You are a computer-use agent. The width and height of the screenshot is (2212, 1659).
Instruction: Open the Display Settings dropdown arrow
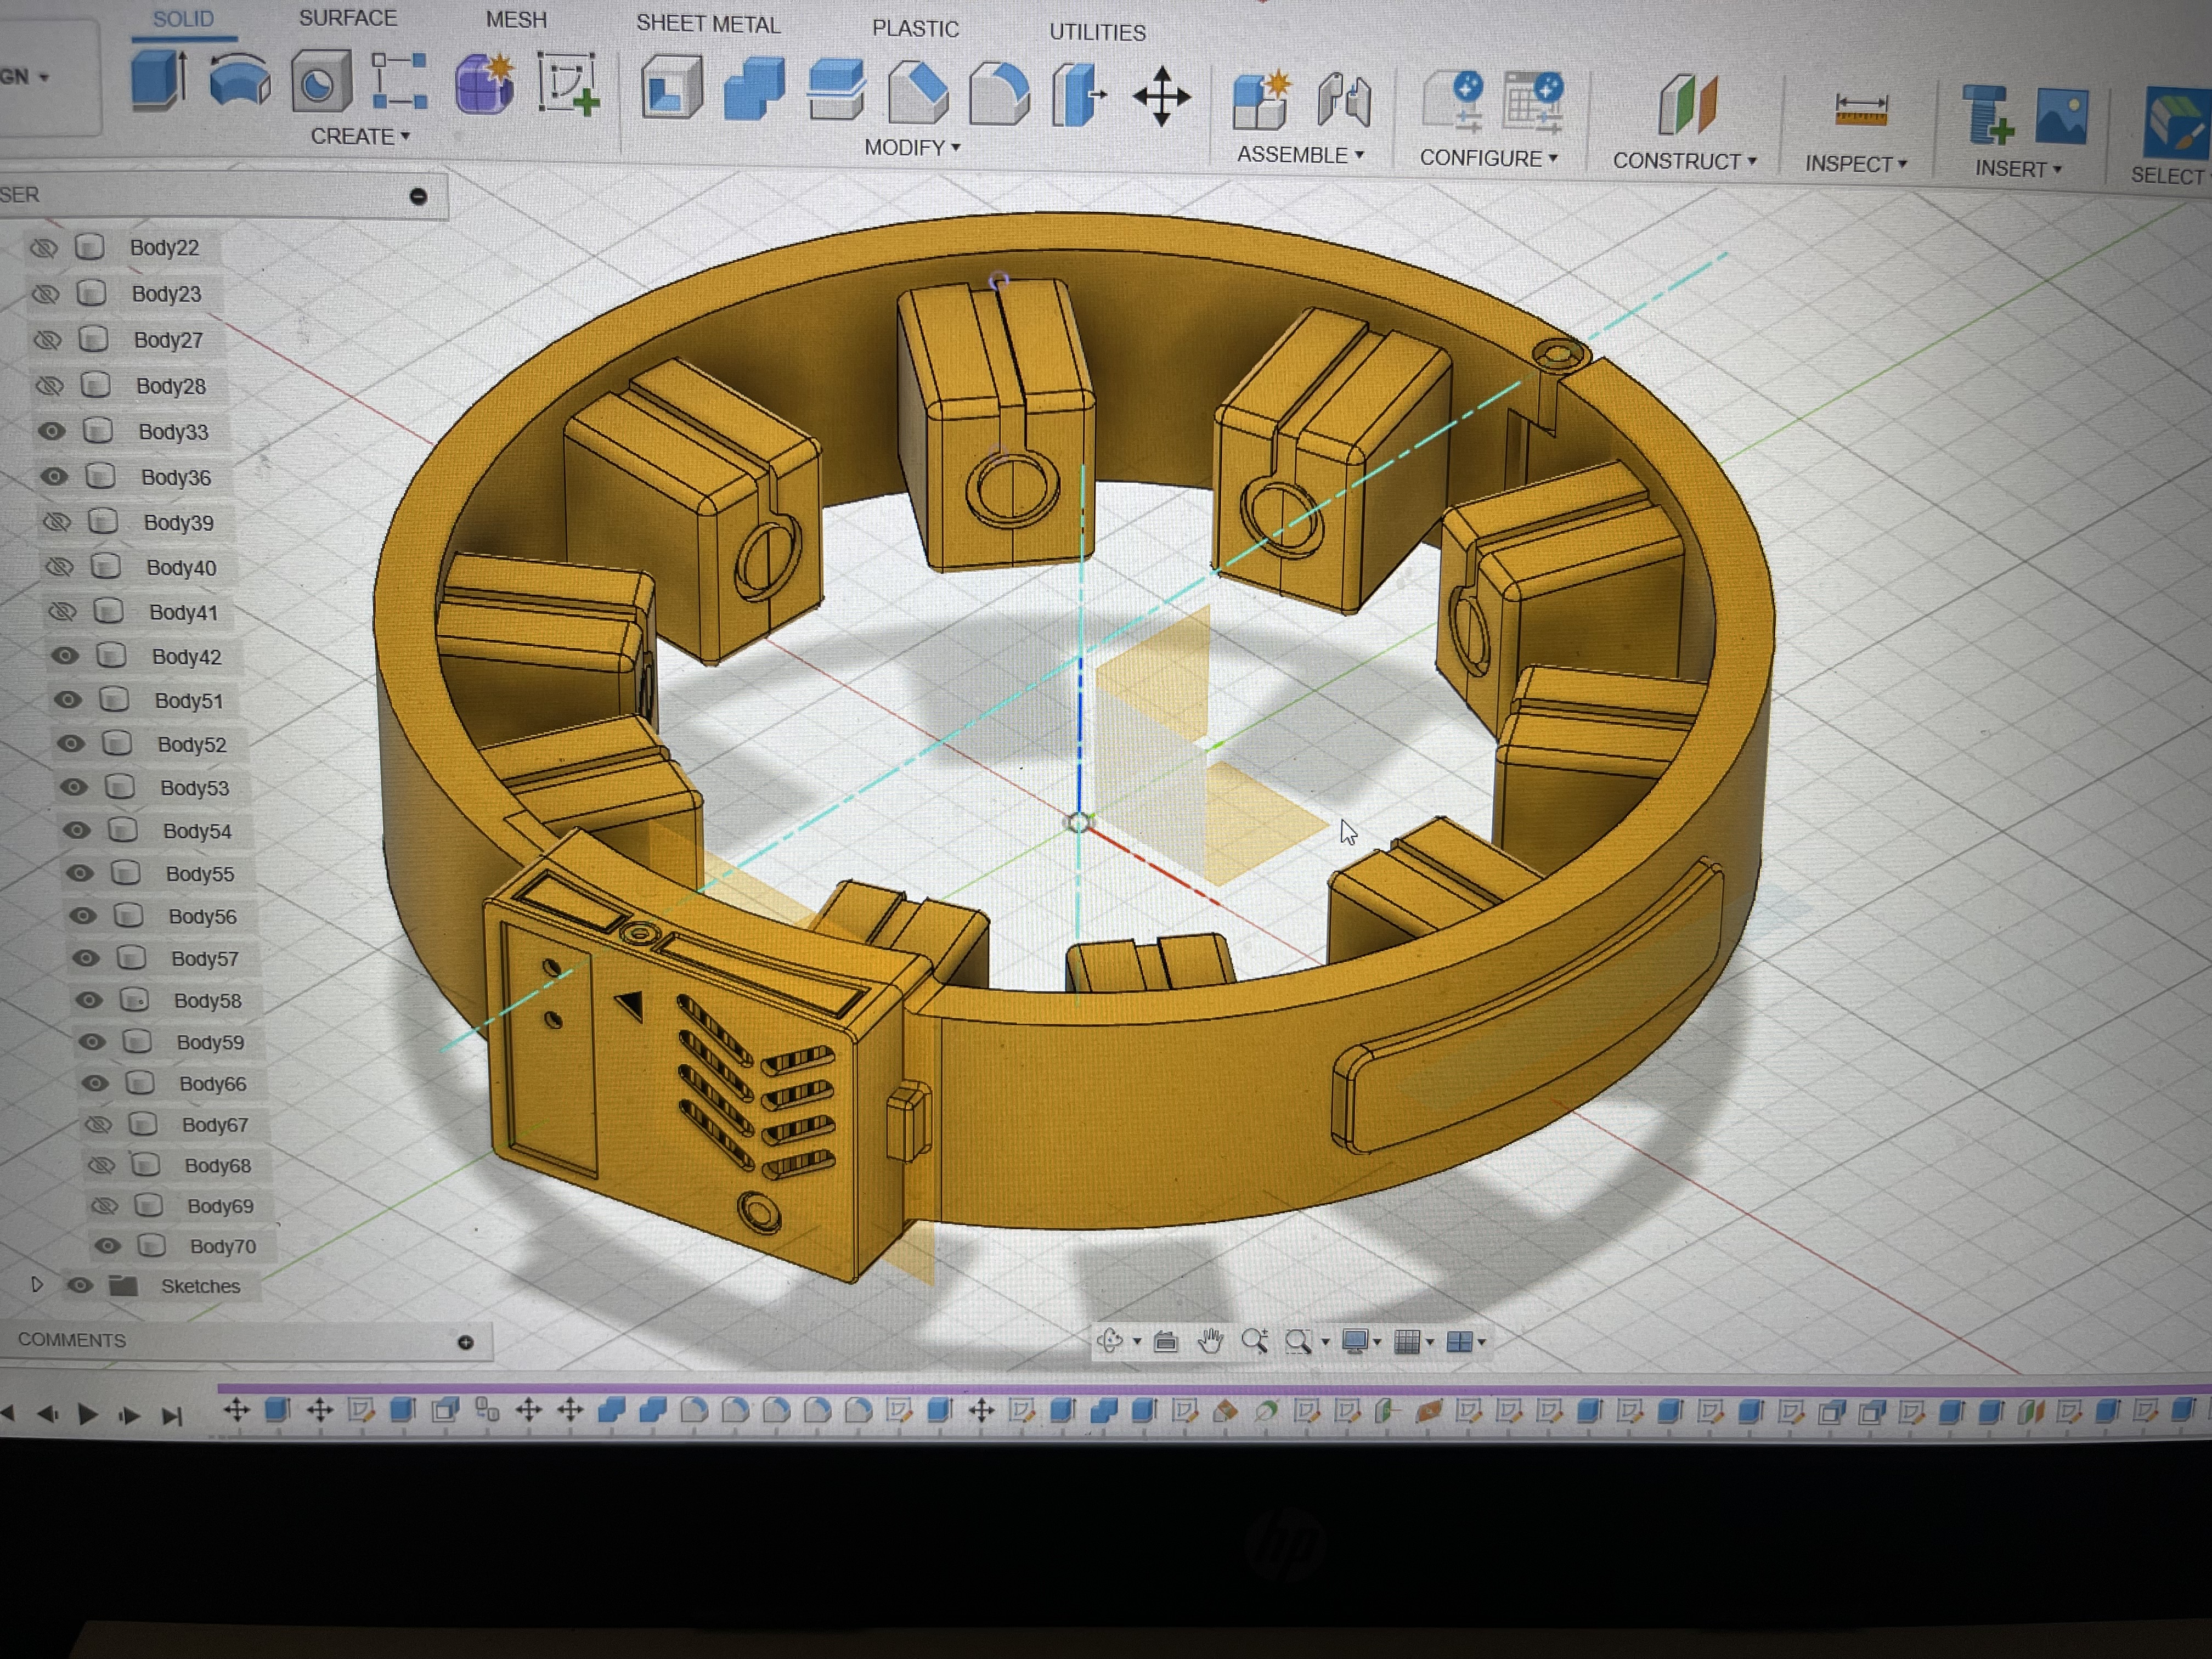[1377, 1342]
